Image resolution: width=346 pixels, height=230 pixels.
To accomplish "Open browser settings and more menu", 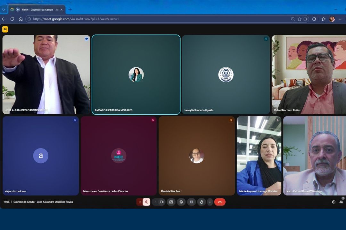I will click(x=341, y=19).
